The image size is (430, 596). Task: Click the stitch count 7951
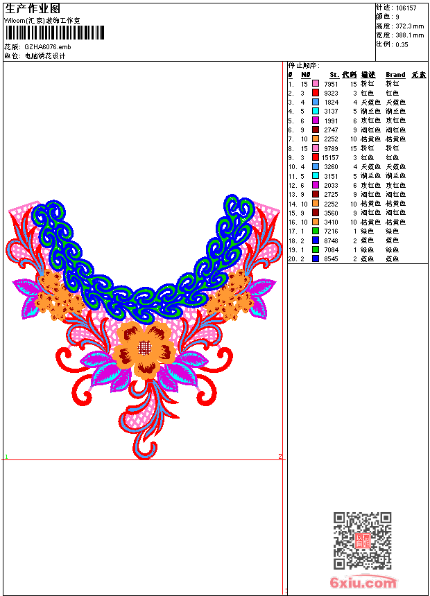tap(331, 84)
